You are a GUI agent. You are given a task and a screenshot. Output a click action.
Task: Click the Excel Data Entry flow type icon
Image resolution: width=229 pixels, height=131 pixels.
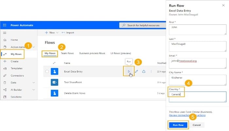pyautogui.click(x=55, y=71)
